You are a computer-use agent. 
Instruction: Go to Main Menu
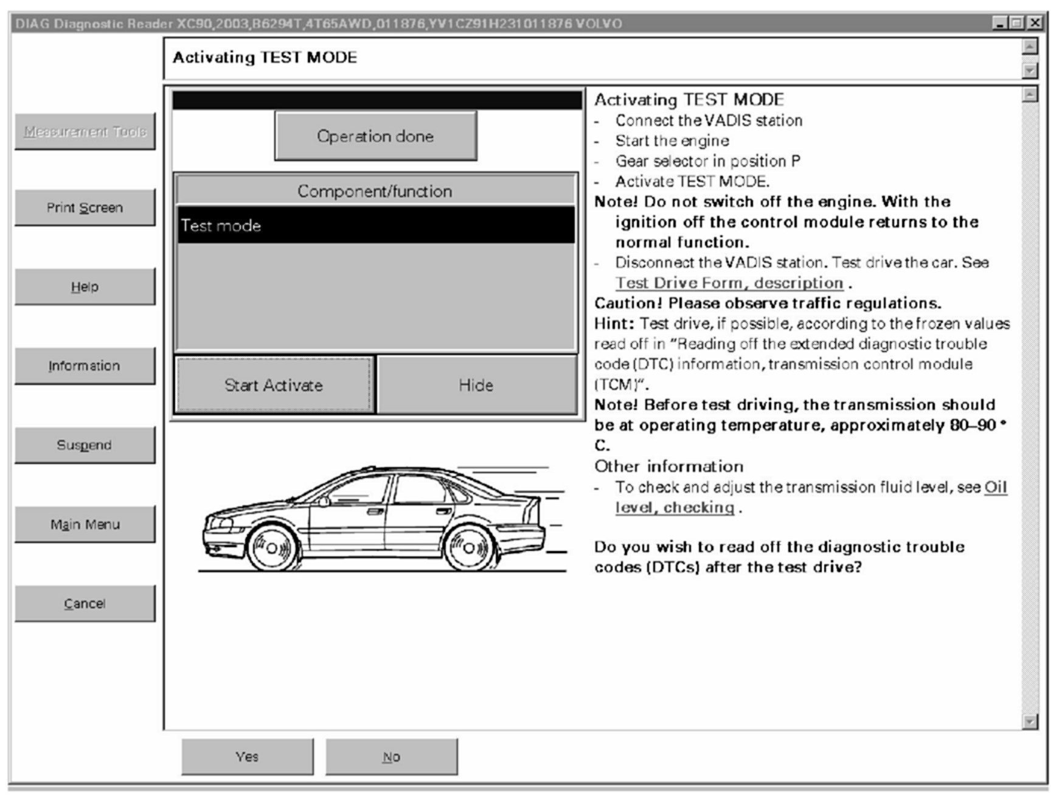(85, 524)
